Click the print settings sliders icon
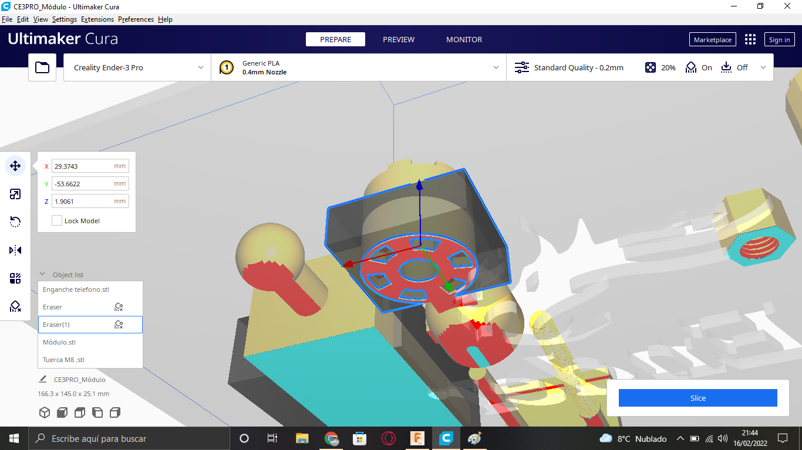The height and width of the screenshot is (450, 802). point(522,67)
